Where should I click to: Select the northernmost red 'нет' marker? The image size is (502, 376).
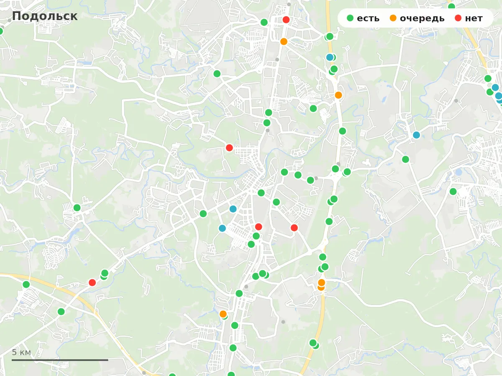[286, 20]
